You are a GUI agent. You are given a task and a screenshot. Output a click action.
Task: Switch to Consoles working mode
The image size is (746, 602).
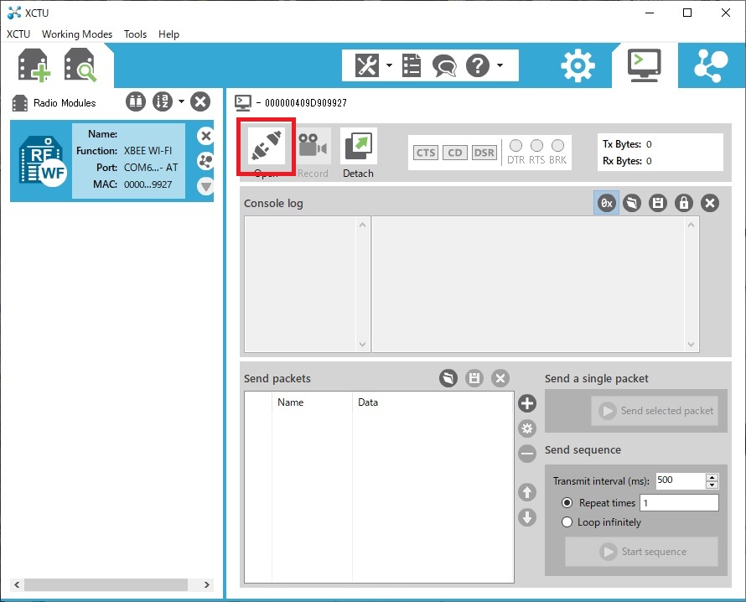644,65
